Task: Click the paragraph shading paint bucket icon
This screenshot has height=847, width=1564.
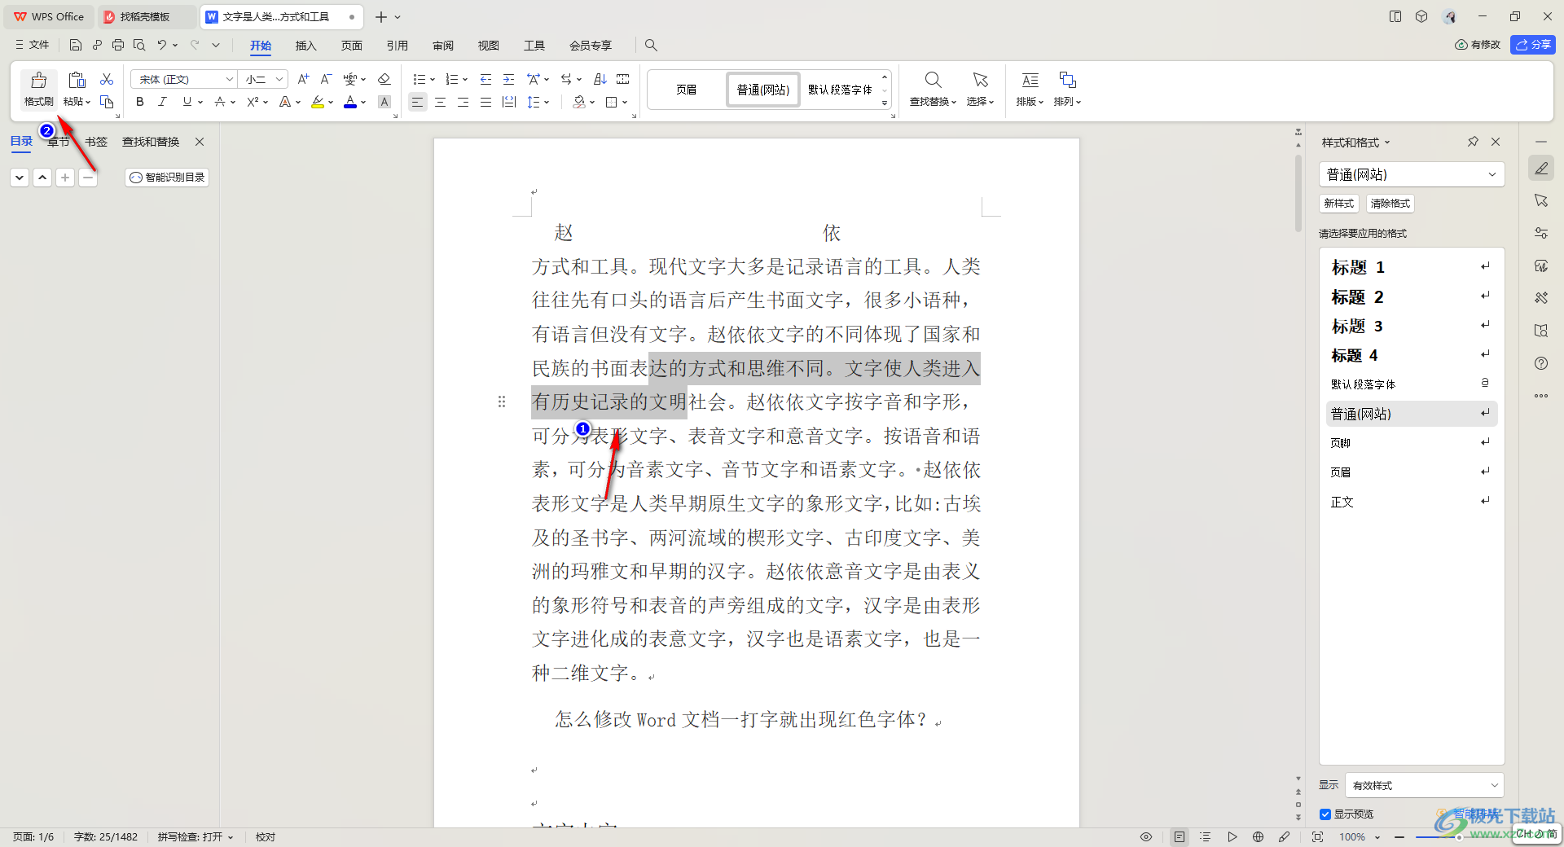Action: [x=578, y=102]
